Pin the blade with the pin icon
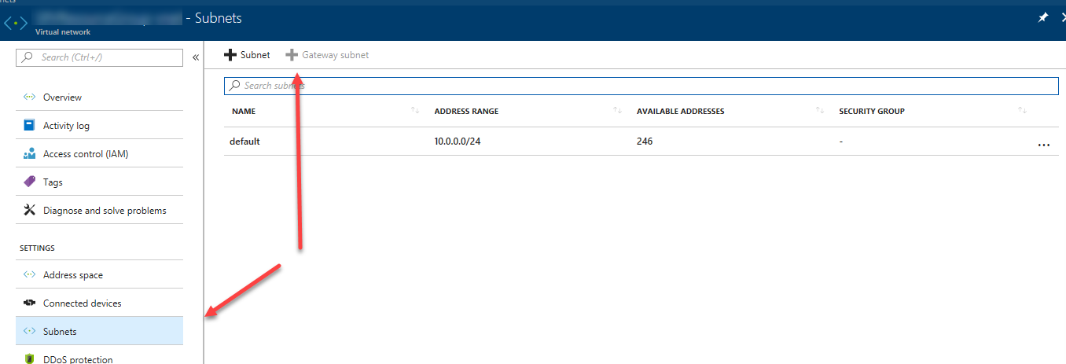 click(x=1043, y=17)
